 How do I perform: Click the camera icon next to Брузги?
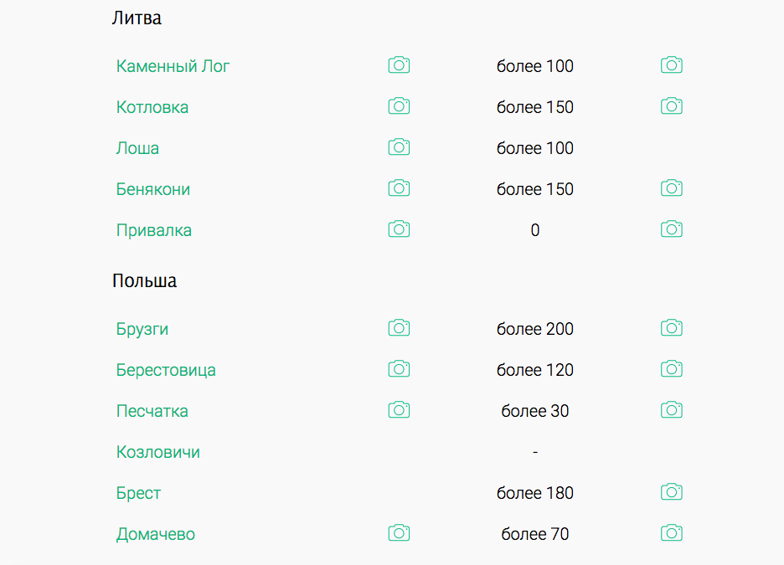[399, 328]
